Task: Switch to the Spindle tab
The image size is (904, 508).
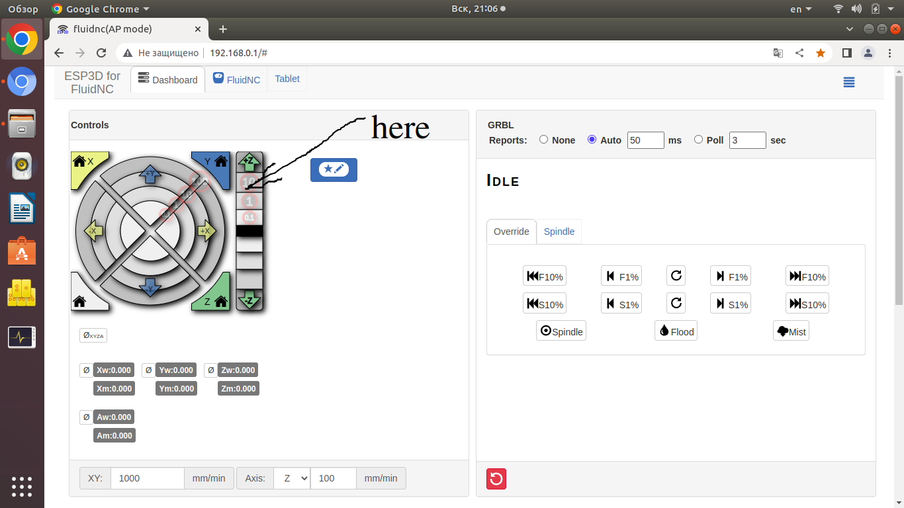Action: pos(559,232)
